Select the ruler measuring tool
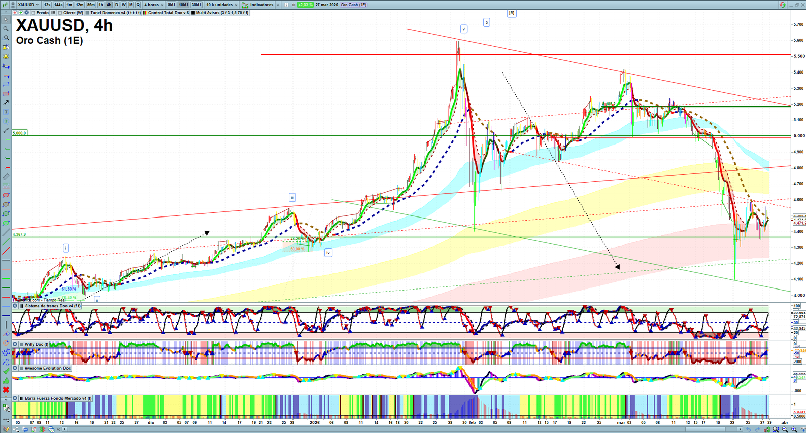The width and height of the screenshot is (806, 433). (6, 176)
